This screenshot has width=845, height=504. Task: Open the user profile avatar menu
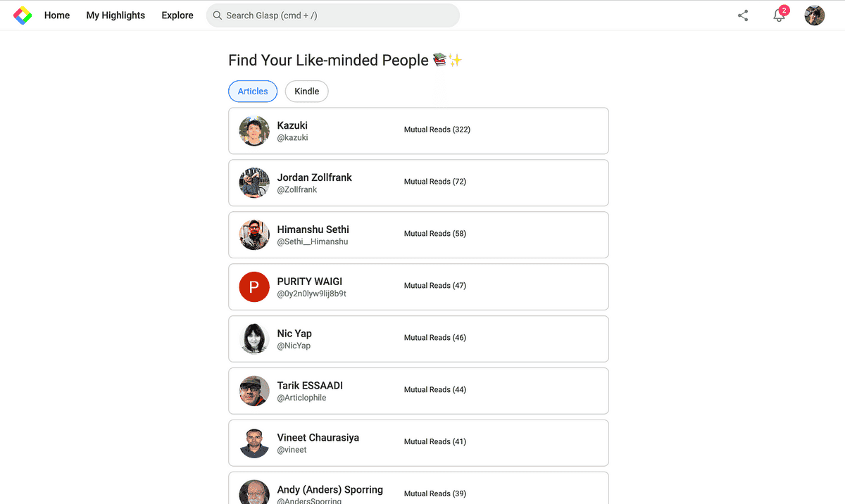815,15
